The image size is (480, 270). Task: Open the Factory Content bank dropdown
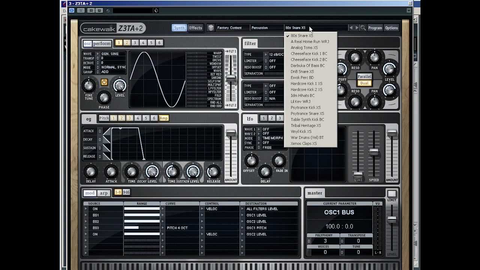[x=232, y=28]
